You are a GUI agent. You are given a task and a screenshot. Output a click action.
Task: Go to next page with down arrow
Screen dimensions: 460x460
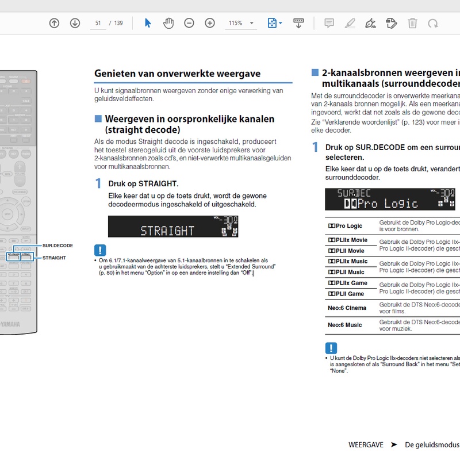click(75, 23)
